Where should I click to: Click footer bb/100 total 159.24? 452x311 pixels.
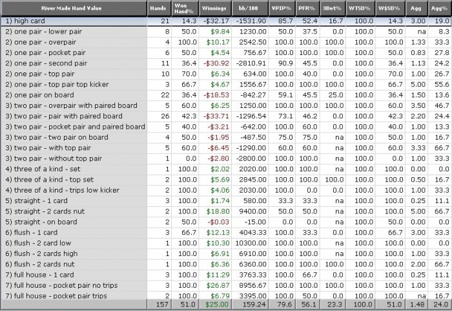pos(253,305)
